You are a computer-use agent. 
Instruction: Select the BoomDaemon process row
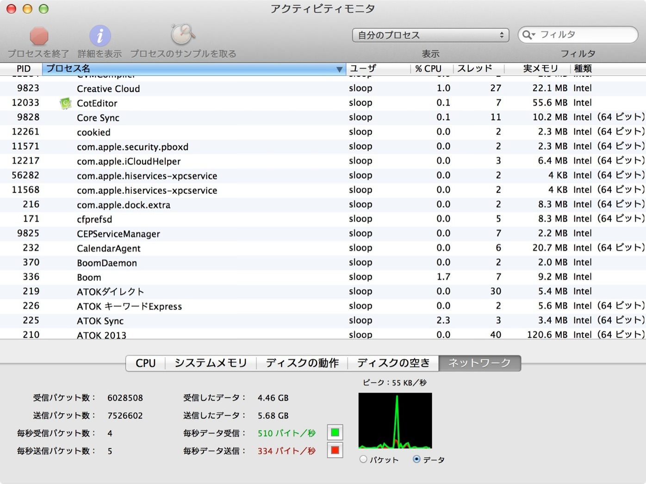[323, 262]
